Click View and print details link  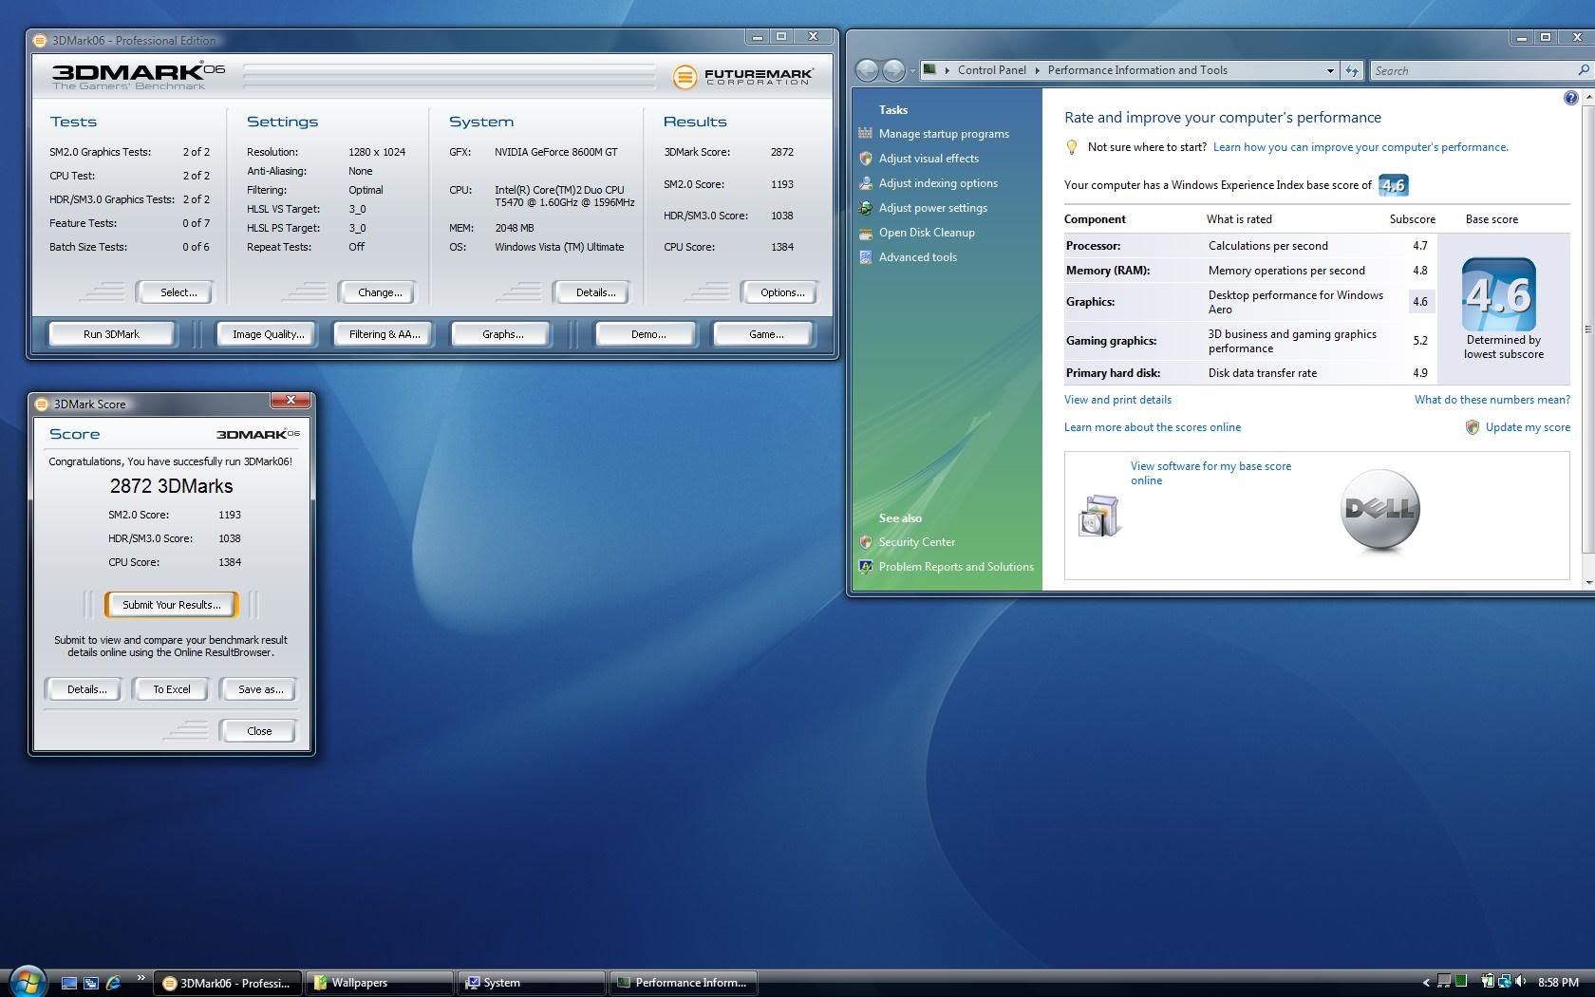(x=1117, y=400)
